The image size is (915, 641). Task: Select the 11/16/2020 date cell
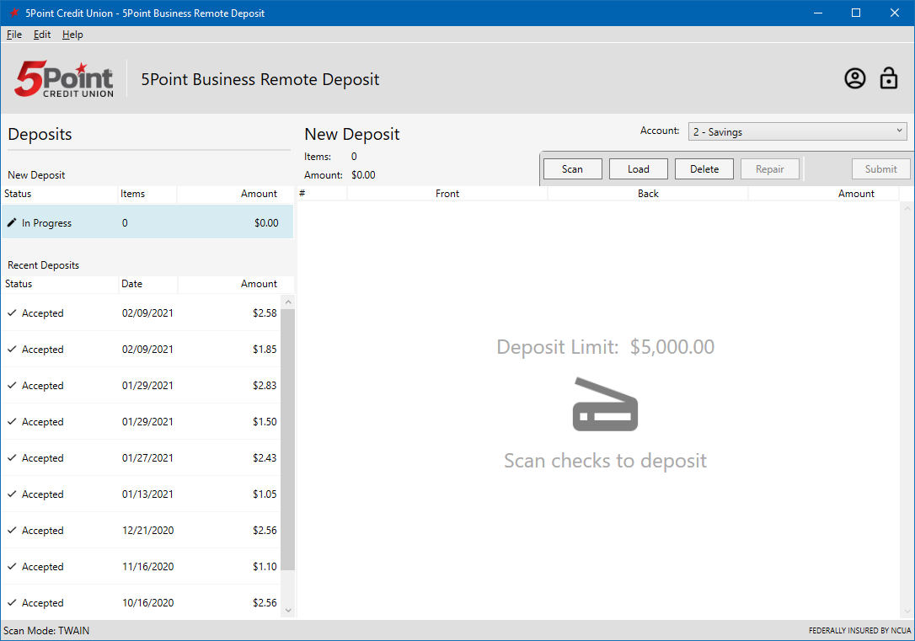pos(147,566)
